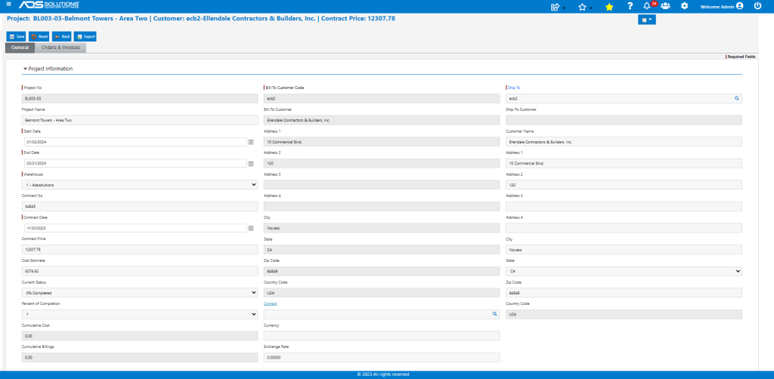Click the Exchange Rate field
Screen dimensions: 774x379
(x=382, y=357)
